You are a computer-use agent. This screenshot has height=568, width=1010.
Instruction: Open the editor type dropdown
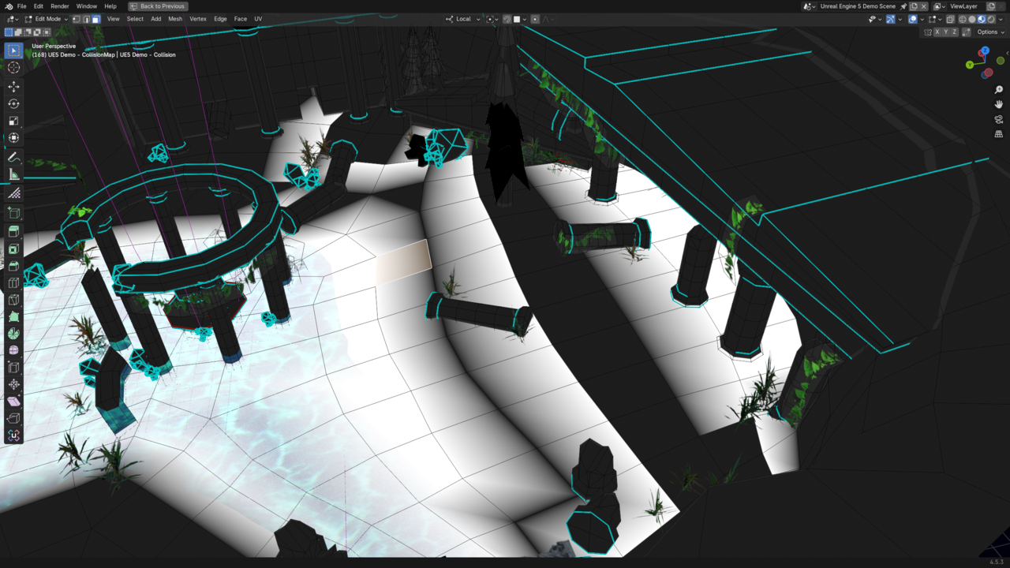12,19
